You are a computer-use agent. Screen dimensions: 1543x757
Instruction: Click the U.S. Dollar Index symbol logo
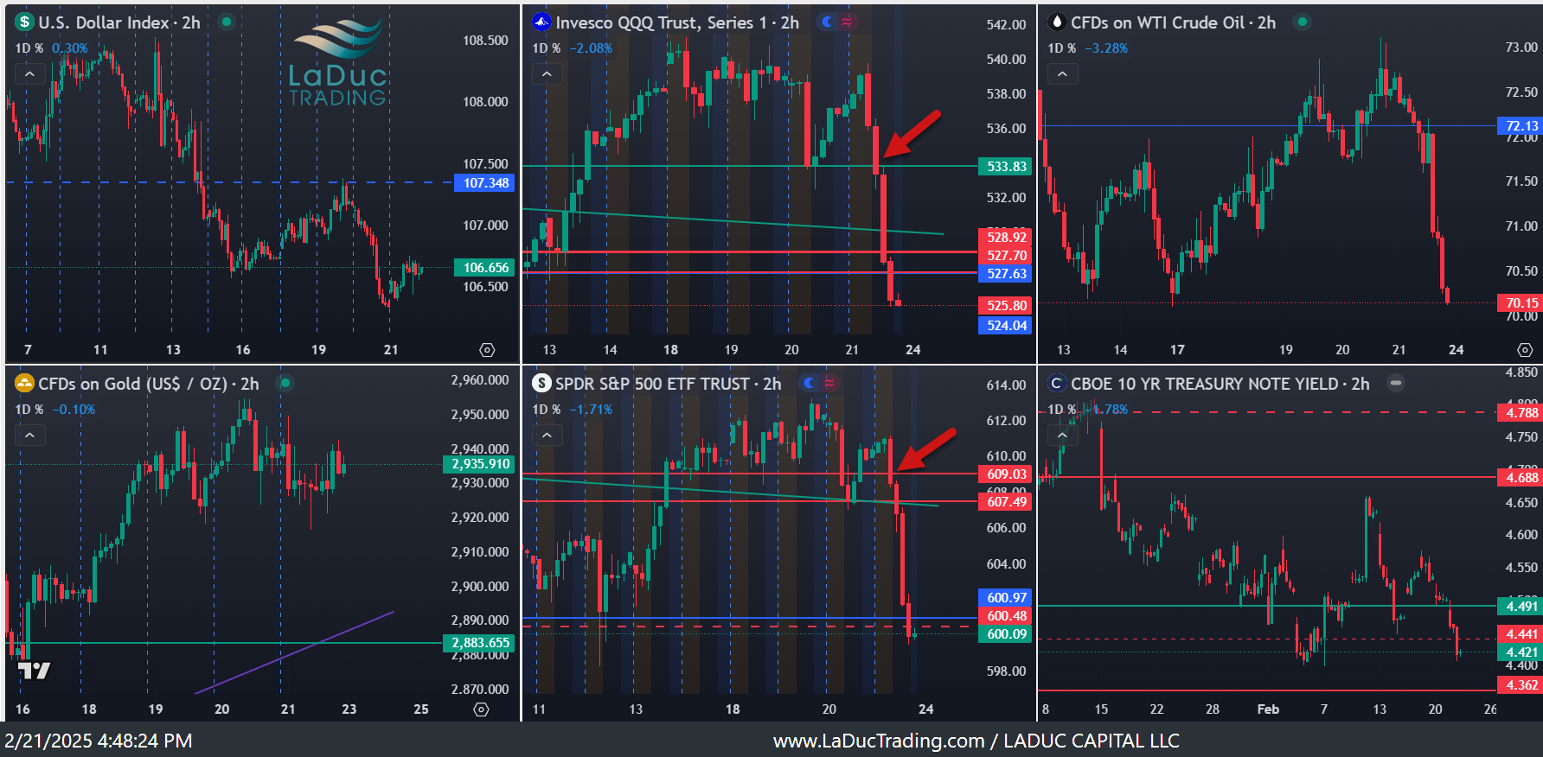tap(24, 22)
